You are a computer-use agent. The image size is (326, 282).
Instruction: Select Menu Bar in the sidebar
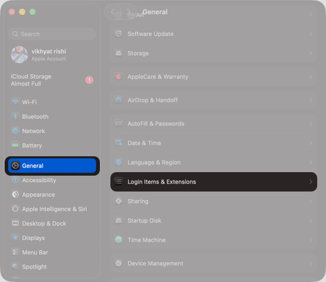click(52, 252)
